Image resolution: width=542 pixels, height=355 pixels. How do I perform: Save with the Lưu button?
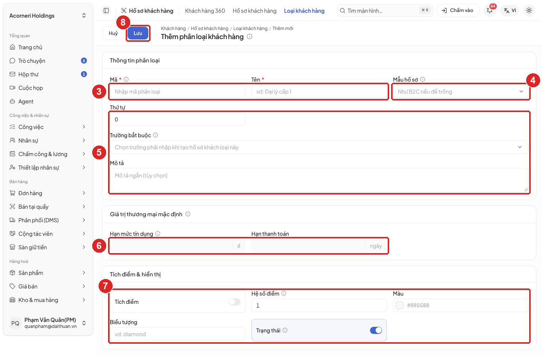tap(138, 33)
